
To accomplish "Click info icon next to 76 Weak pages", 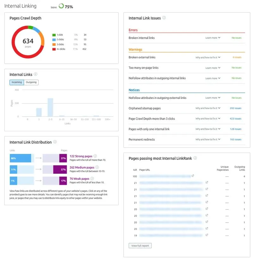I will 92,179.
